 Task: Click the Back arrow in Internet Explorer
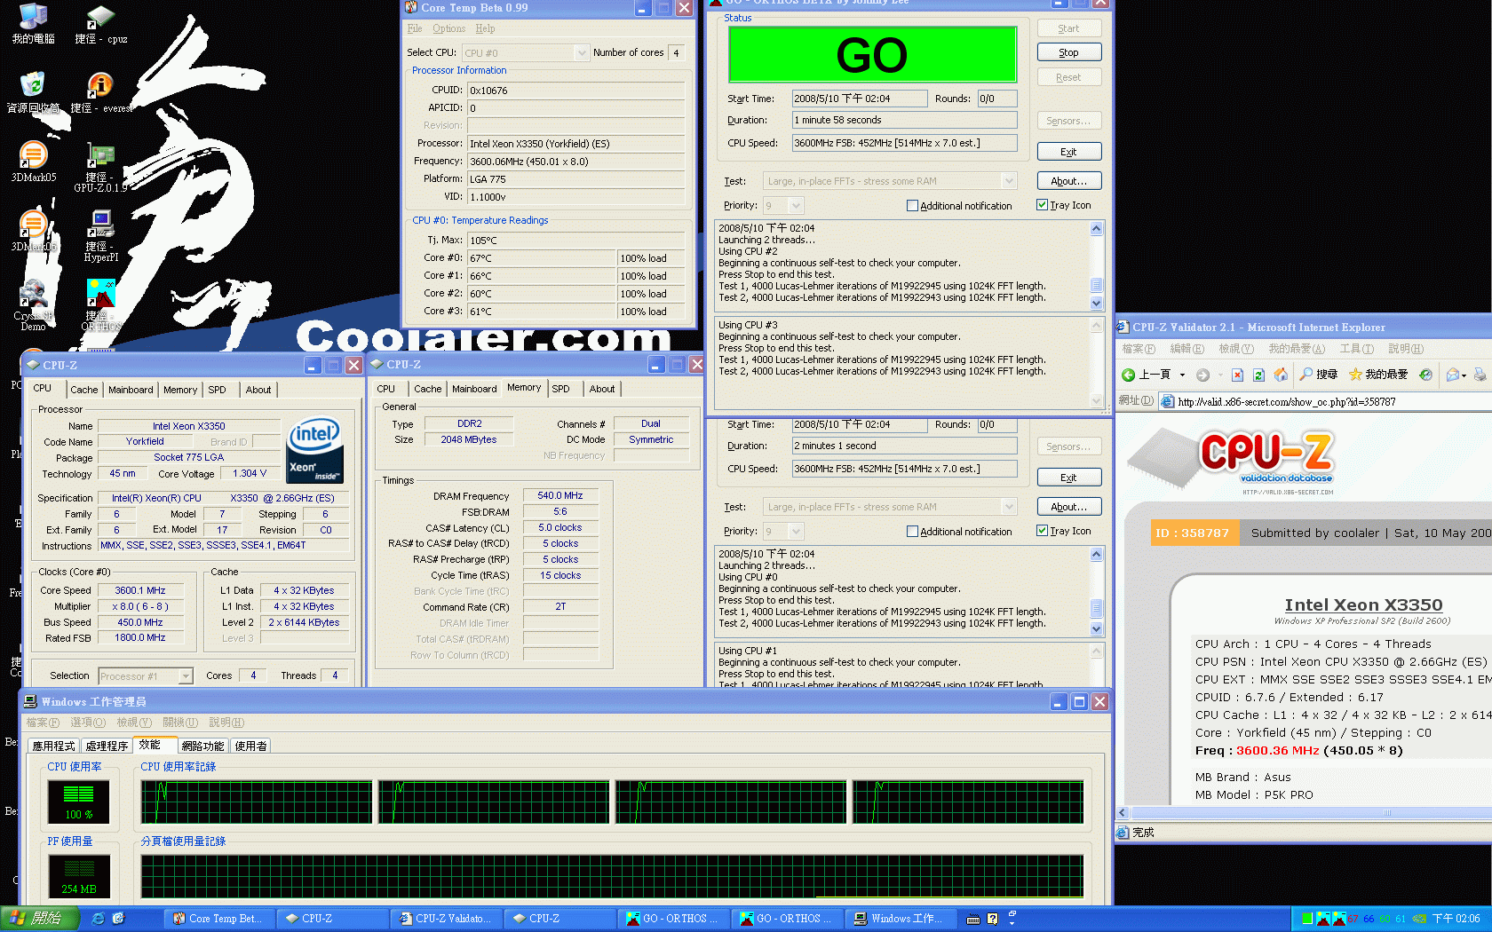coord(1147,375)
